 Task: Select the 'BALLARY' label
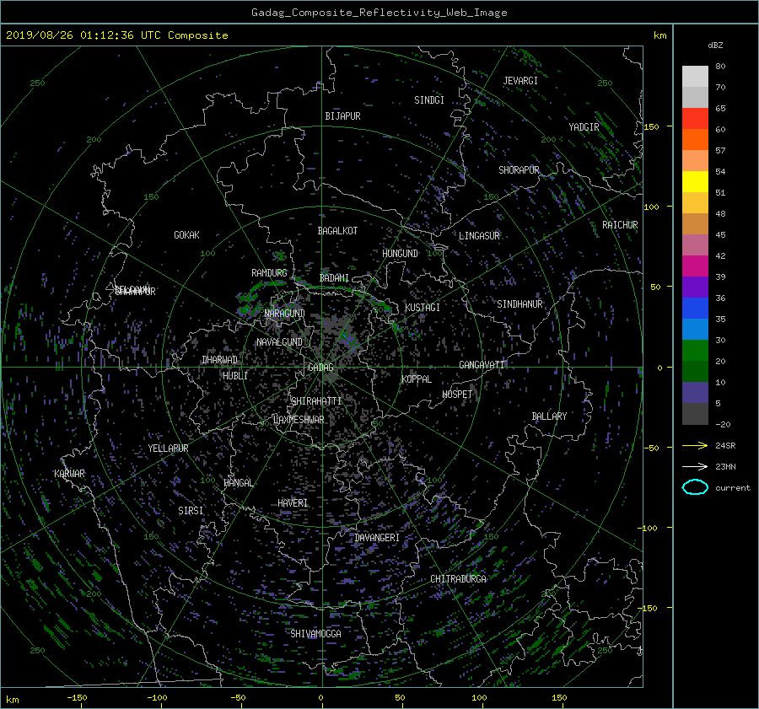(x=549, y=416)
